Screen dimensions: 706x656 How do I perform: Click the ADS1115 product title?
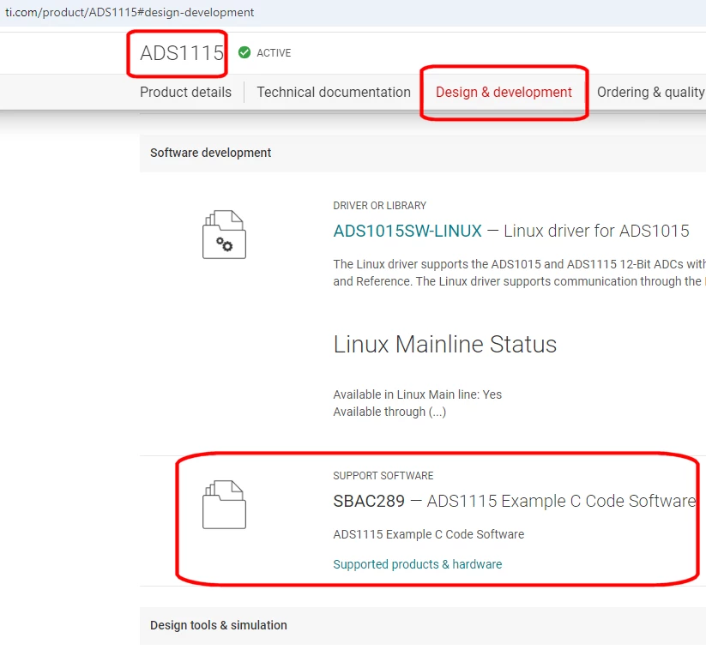coord(182,53)
